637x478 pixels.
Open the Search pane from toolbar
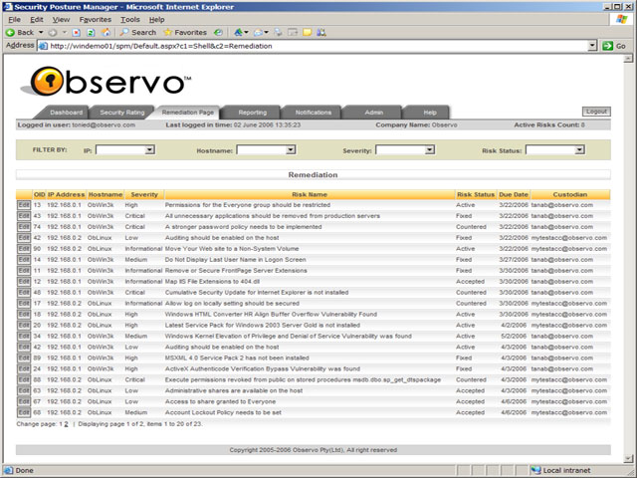point(138,33)
